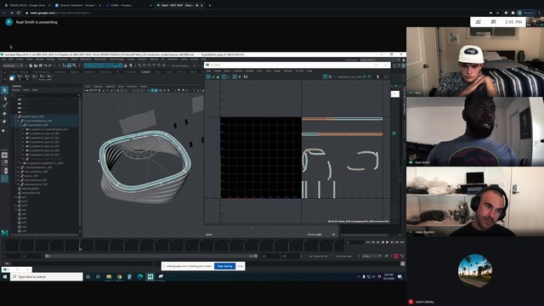Open the Modeling menu set dropdown
544x306 pixels.
[x=13, y=65]
